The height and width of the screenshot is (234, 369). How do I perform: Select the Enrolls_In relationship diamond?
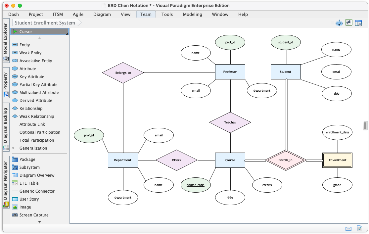click(x=285, y=160)
